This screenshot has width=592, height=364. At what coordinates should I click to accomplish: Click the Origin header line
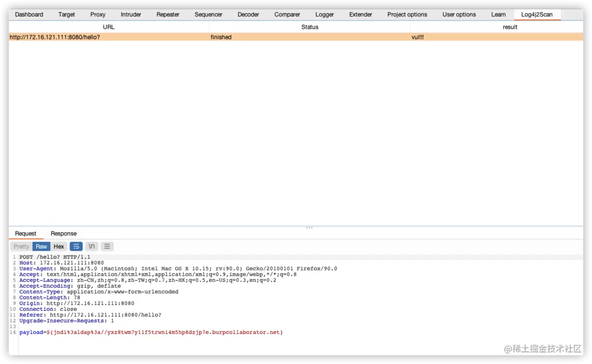pyautogui.click(x=77, y=303)
